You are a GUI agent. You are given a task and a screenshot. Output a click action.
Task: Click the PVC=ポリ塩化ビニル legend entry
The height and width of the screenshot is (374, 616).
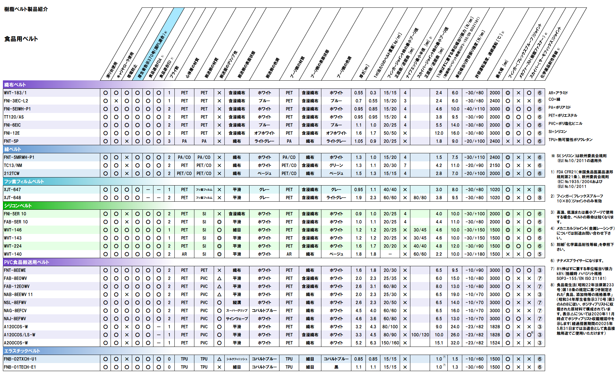tap(565, 123)
